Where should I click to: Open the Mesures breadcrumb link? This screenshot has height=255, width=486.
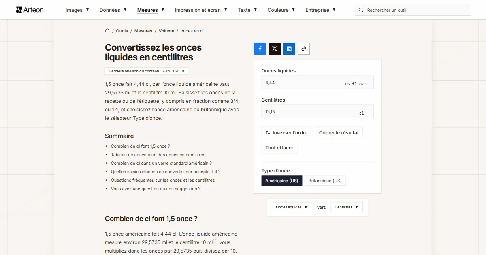click(143, 31)
